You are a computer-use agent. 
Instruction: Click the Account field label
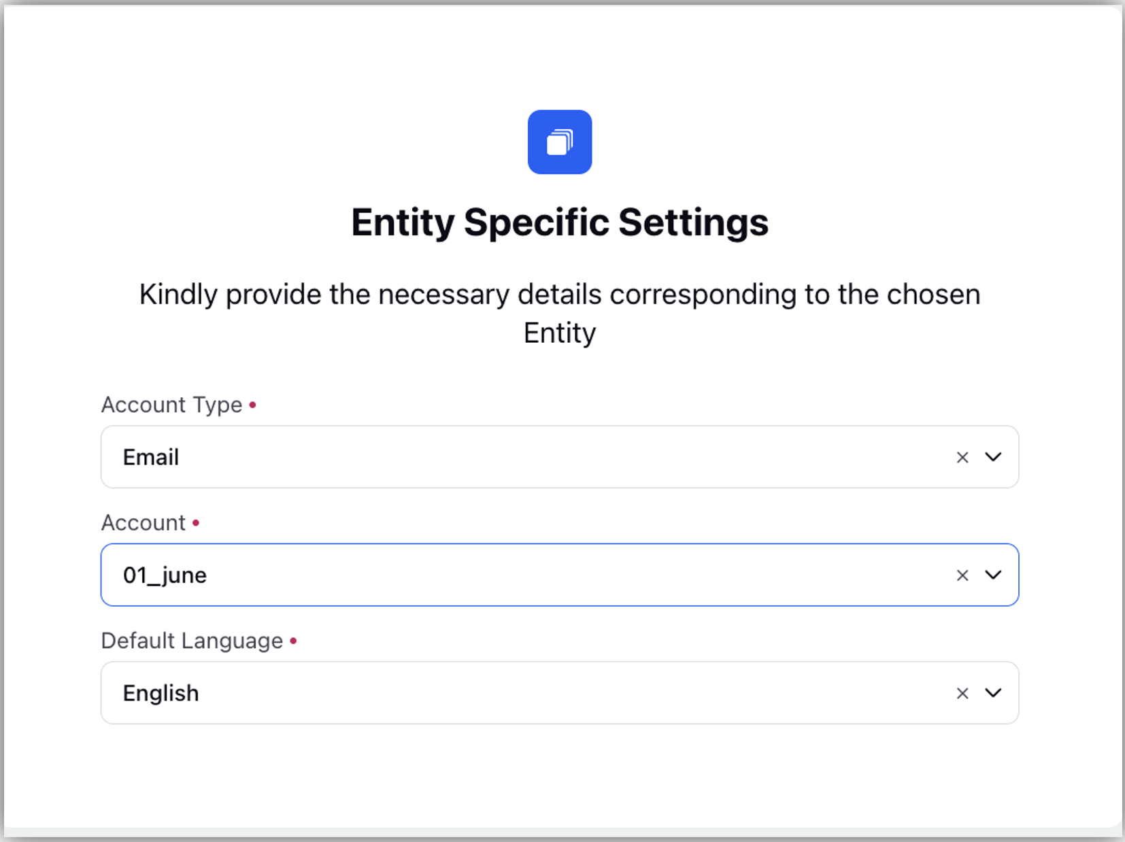144,522
